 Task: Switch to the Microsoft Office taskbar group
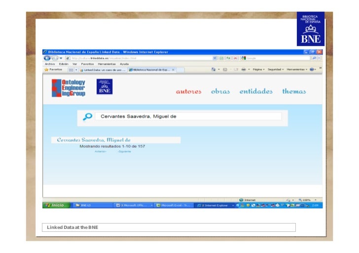(x=134, y=205)
